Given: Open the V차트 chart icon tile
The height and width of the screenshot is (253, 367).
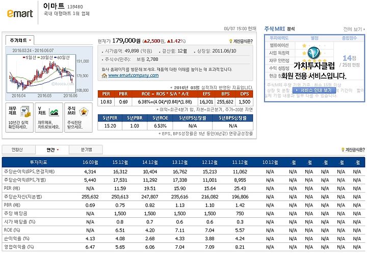Looking at the screenshot, I should (49, 118).
